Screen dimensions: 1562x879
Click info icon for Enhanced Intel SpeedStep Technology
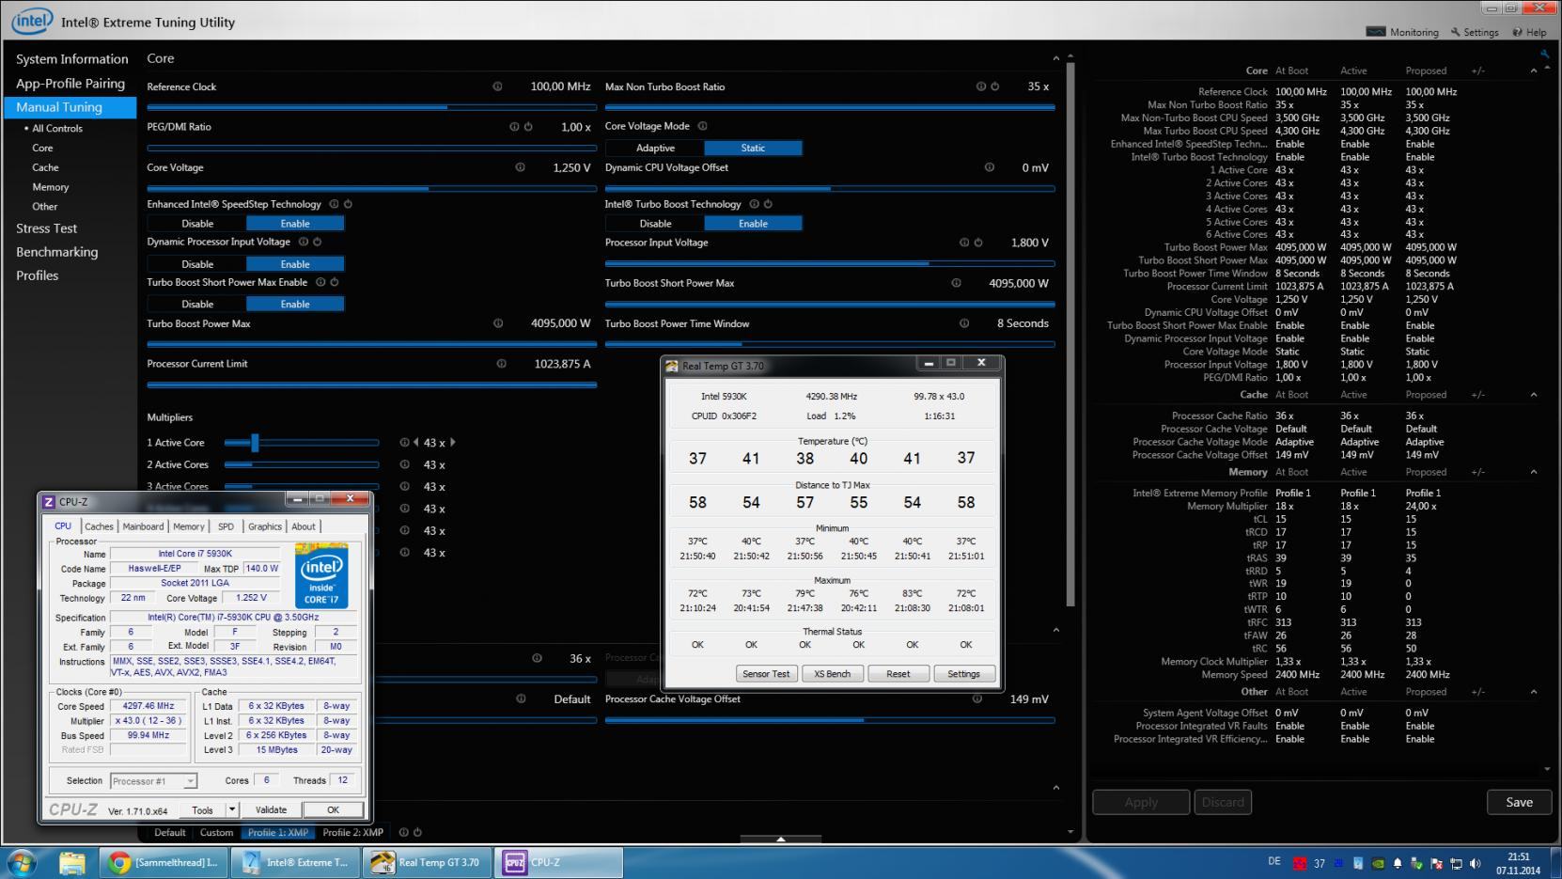(333, 204)
